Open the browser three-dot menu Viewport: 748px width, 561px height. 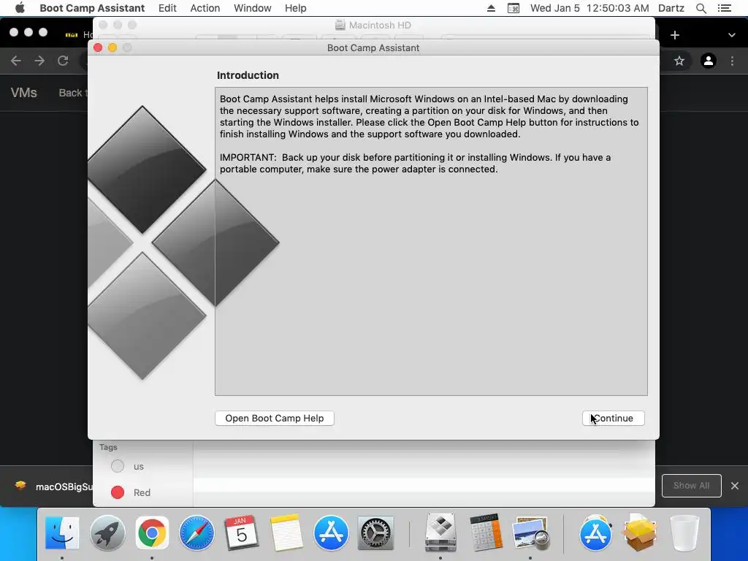[x=732, y=61]
